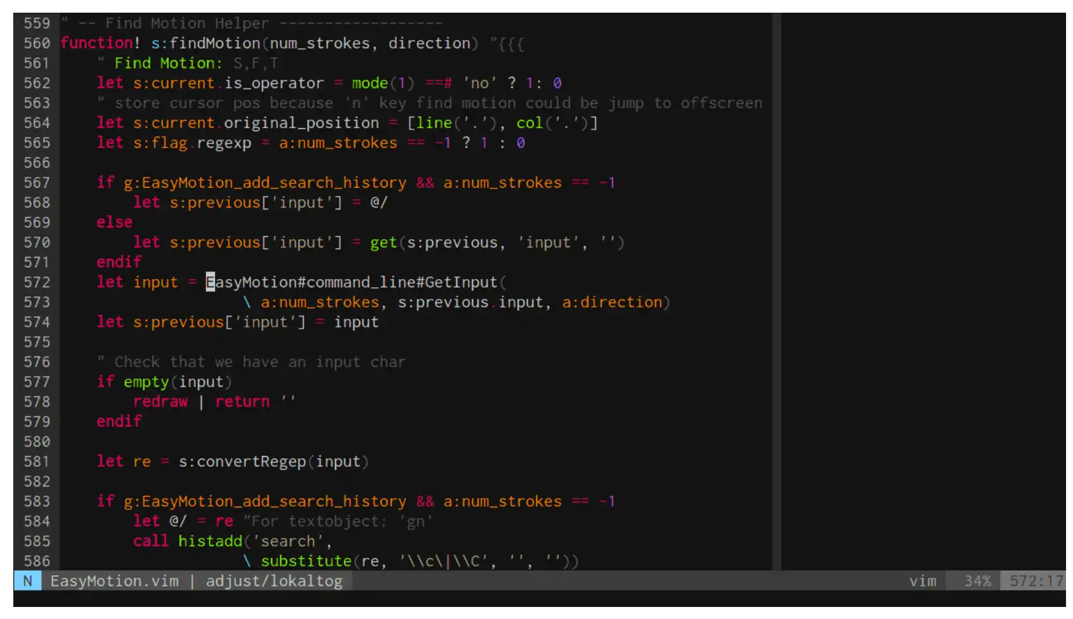
Task: Click the 'vim' filetype in the status line
Action: pyautogui.click(x=923, y=581)
